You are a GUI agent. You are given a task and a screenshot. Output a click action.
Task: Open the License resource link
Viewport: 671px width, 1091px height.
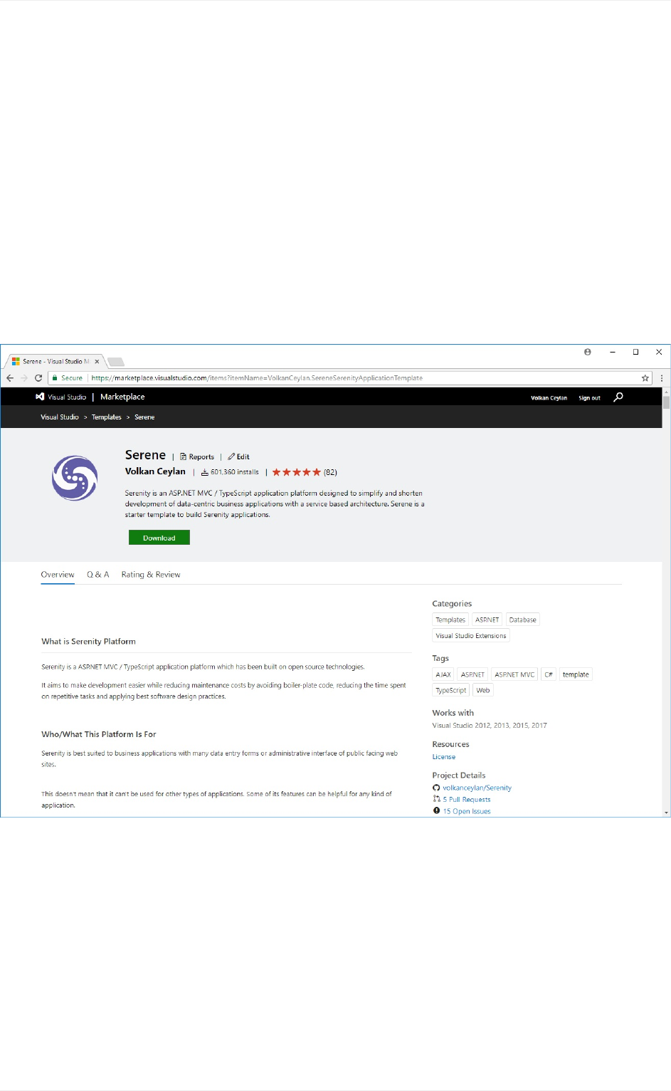tap(444, 757)
